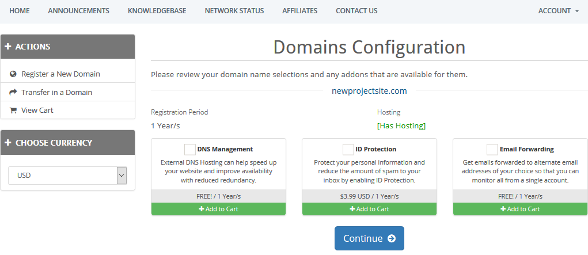Image resolution: width=588 pixels, height=255 pixels.
Task: Click the plus icon in the Choose Currency header
Action: click(x=8, y=143)
